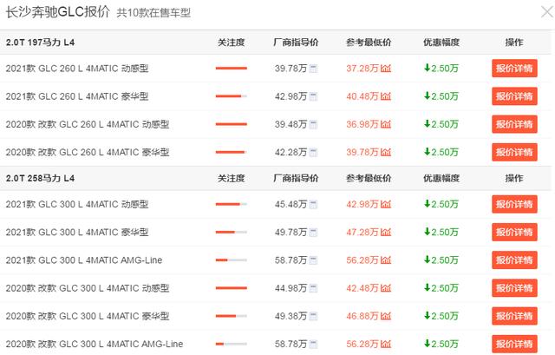
Task: Show price trend chart beside 39.78万 lowest price
Action: pyautogui.click(x=386, y=152)
